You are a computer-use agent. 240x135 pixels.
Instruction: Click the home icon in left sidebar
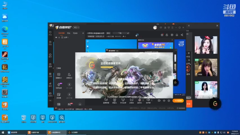(x=50, y=55)
